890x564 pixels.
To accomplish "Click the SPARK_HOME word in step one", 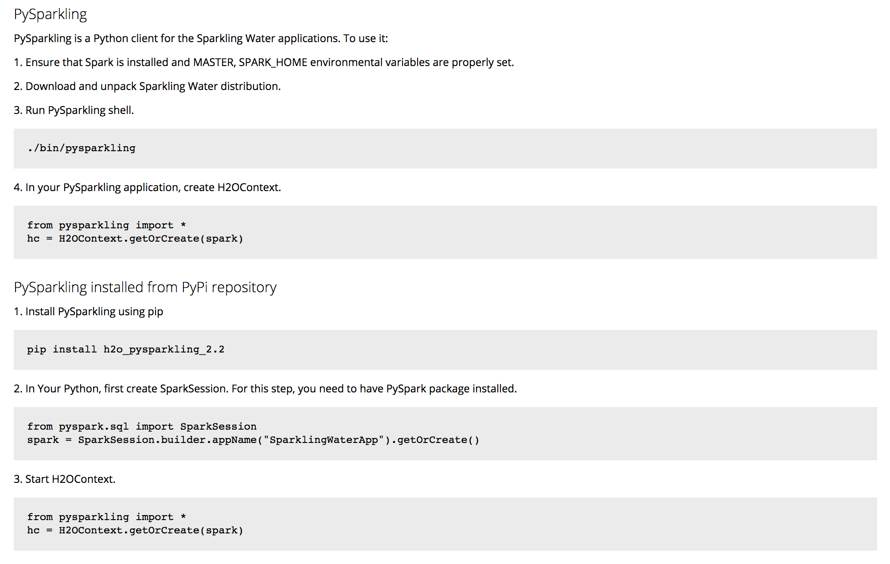I will (273, 63).
